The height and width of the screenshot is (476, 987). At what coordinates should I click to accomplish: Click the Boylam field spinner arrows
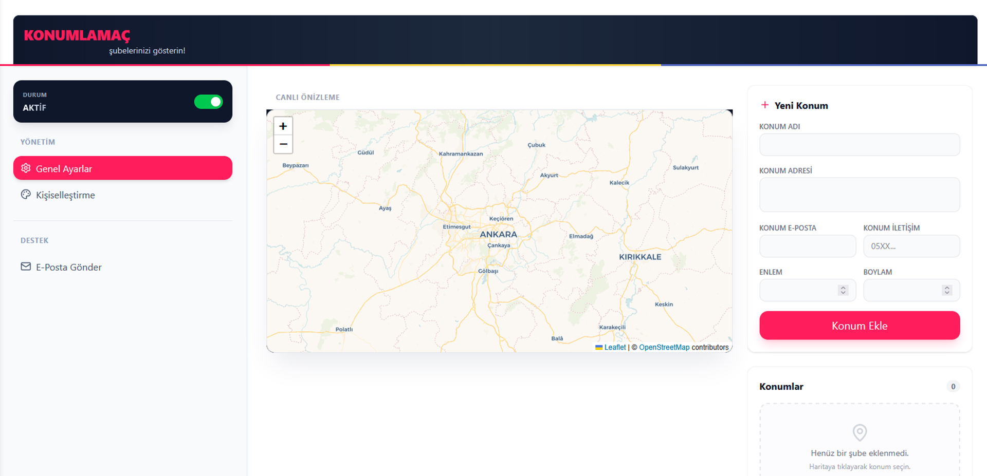click(x=947, y=290)
